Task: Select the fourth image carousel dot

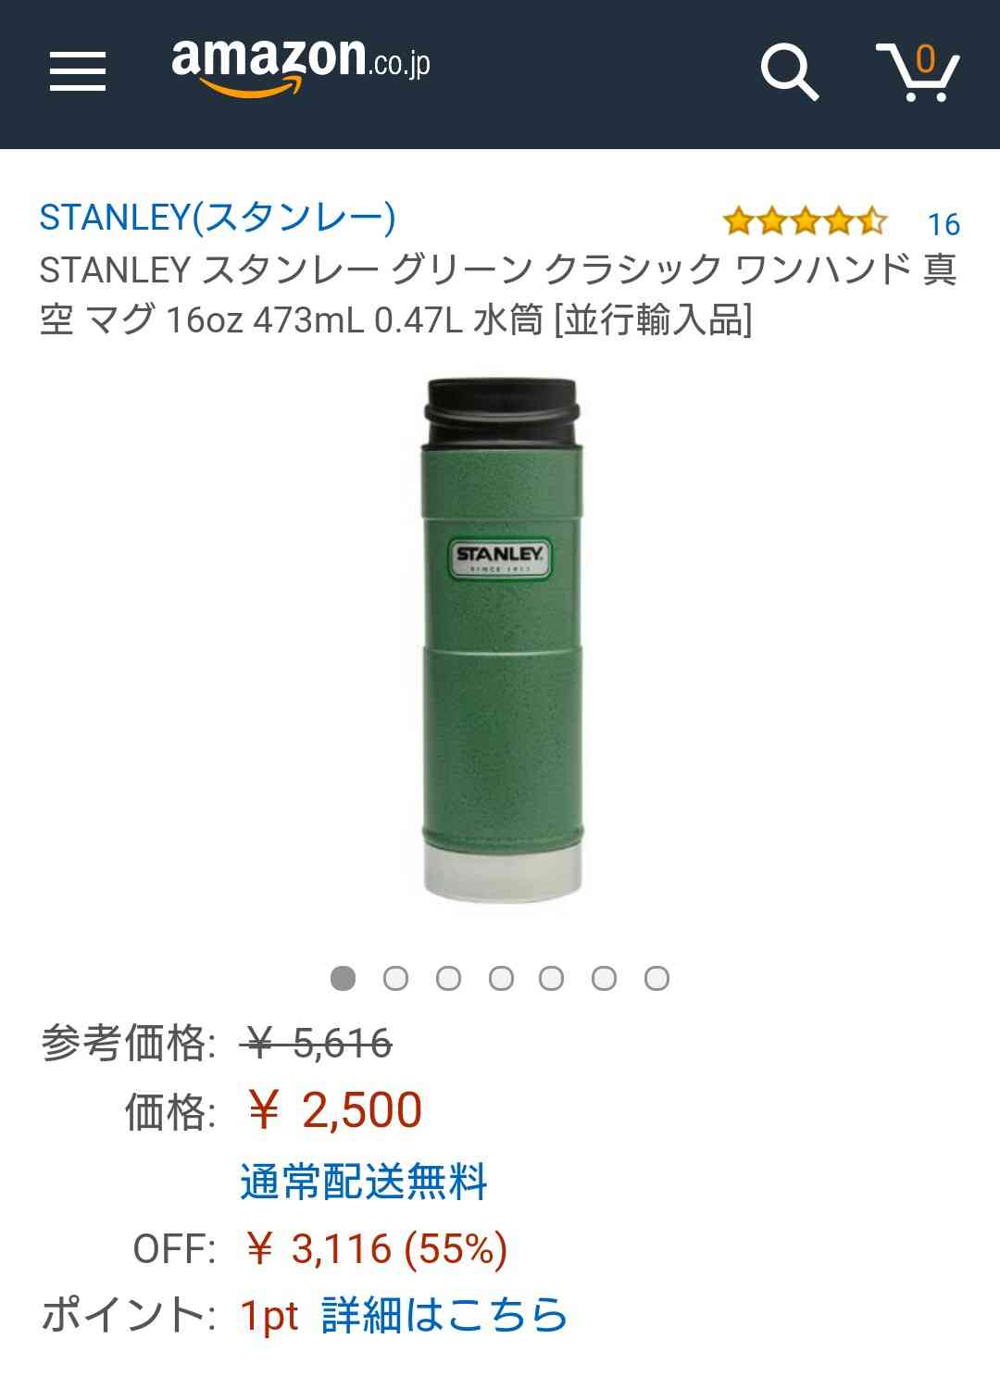Action: point(501,978)
